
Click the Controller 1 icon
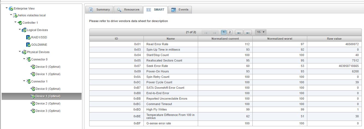(x=20, y=23)
